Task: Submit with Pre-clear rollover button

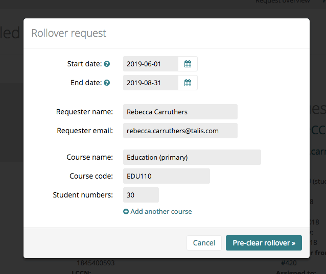Action: pos(264,243)
